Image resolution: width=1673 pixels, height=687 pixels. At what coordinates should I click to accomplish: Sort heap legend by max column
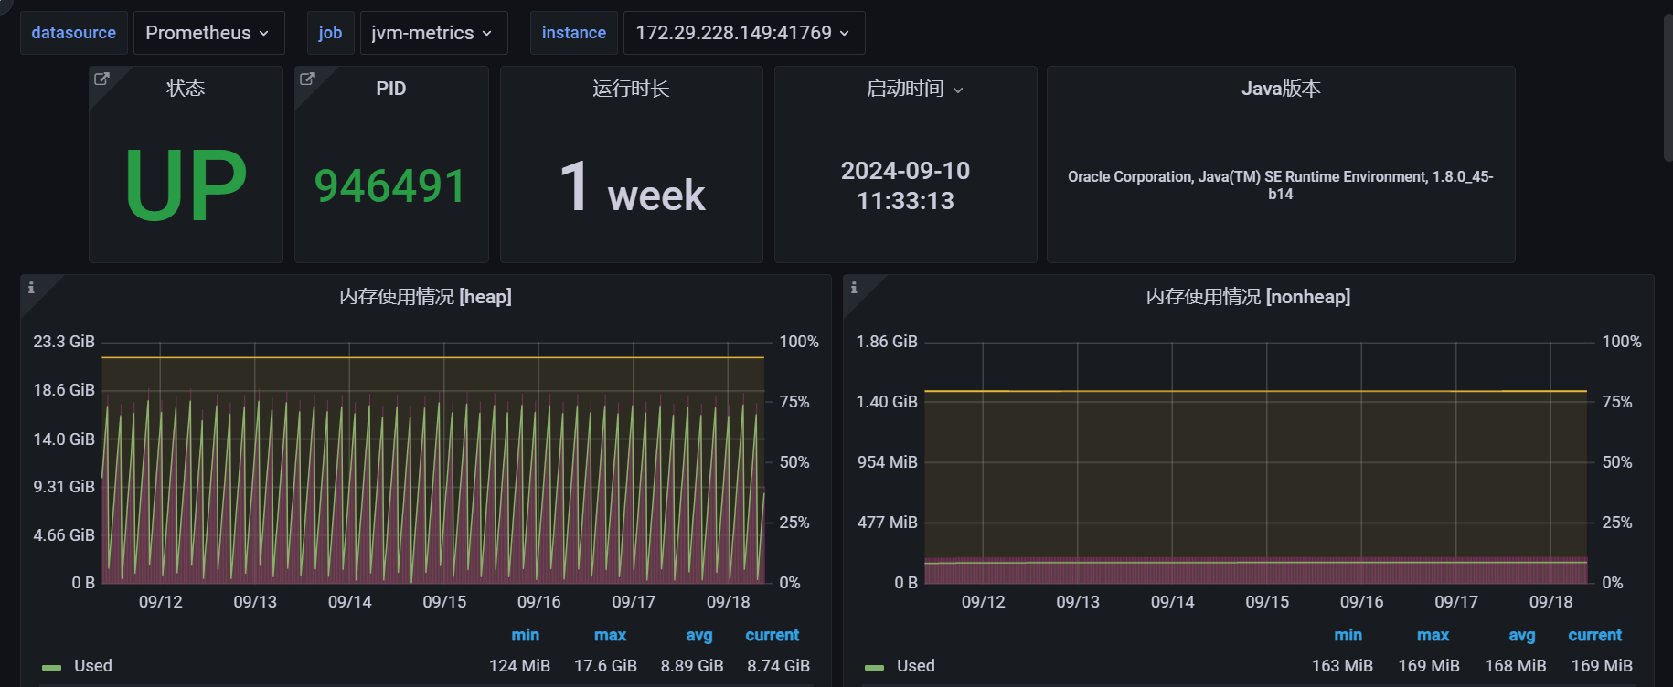(x=610, y=635)
